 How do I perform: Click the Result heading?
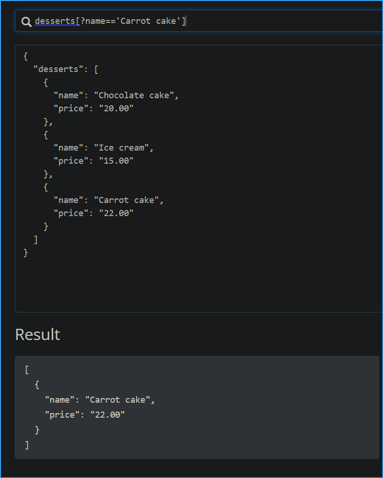[37, 334]
